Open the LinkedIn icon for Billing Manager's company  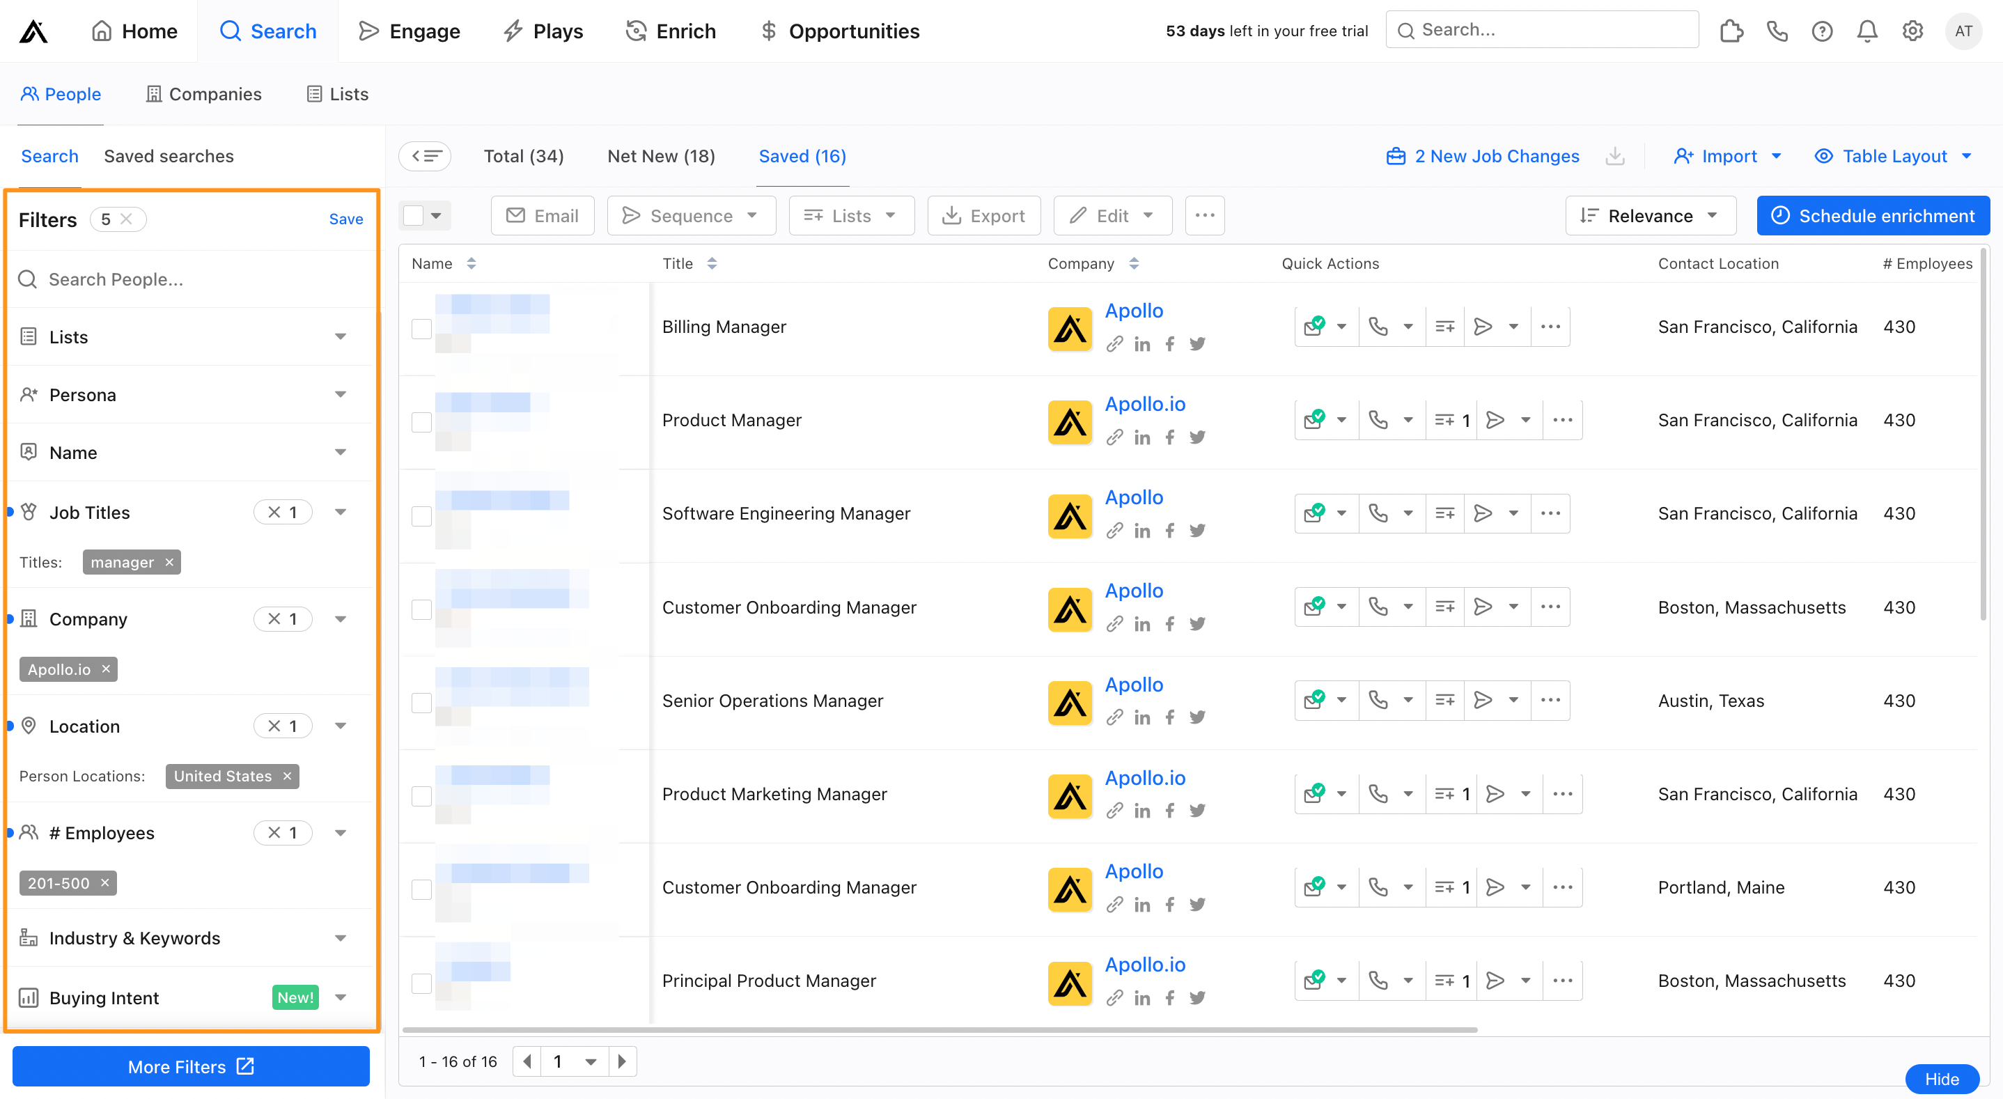[1142, 345]
